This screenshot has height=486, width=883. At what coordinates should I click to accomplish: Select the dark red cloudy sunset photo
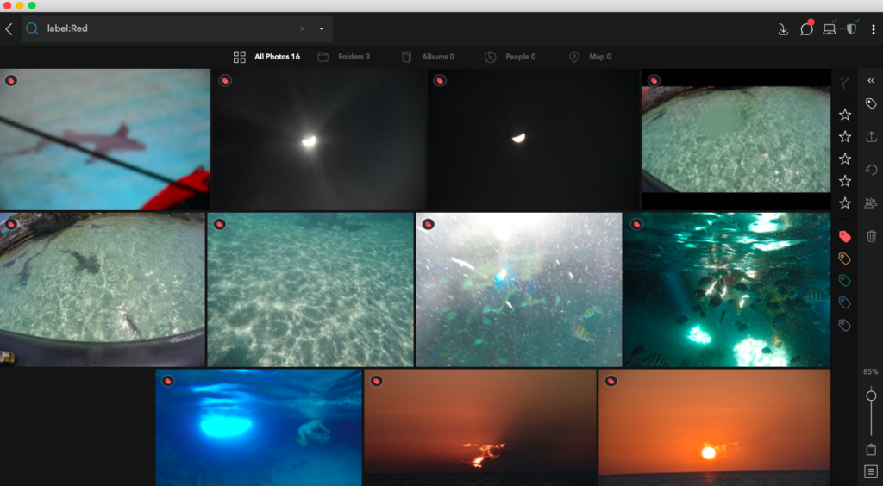tap(479, 427)
